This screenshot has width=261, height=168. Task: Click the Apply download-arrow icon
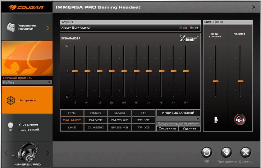[227, 153]
